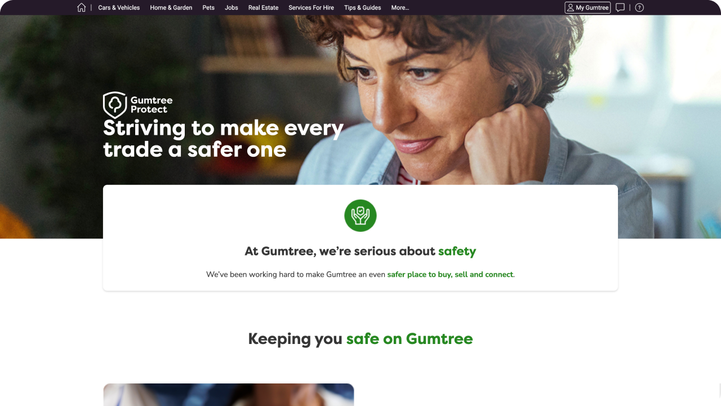Click the Striving to make every trade headline
721x406 pixels.
(x=223, y=139)
